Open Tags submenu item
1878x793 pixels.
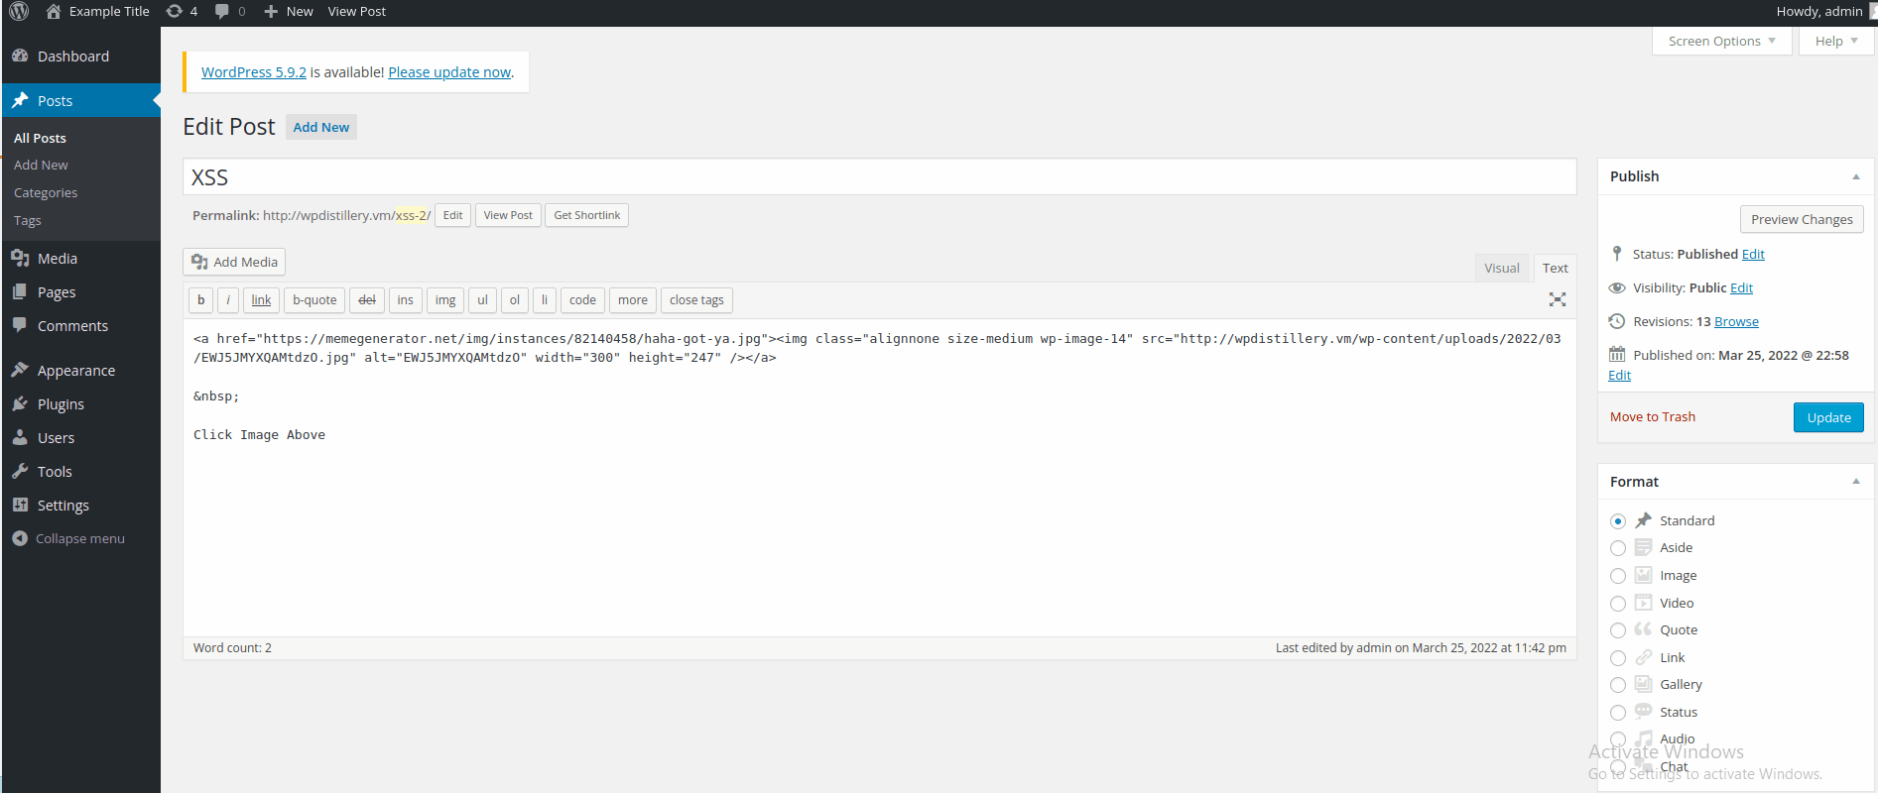[28, 221]
